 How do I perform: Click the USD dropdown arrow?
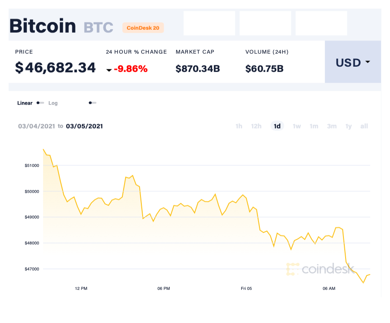tap(368, 62)
